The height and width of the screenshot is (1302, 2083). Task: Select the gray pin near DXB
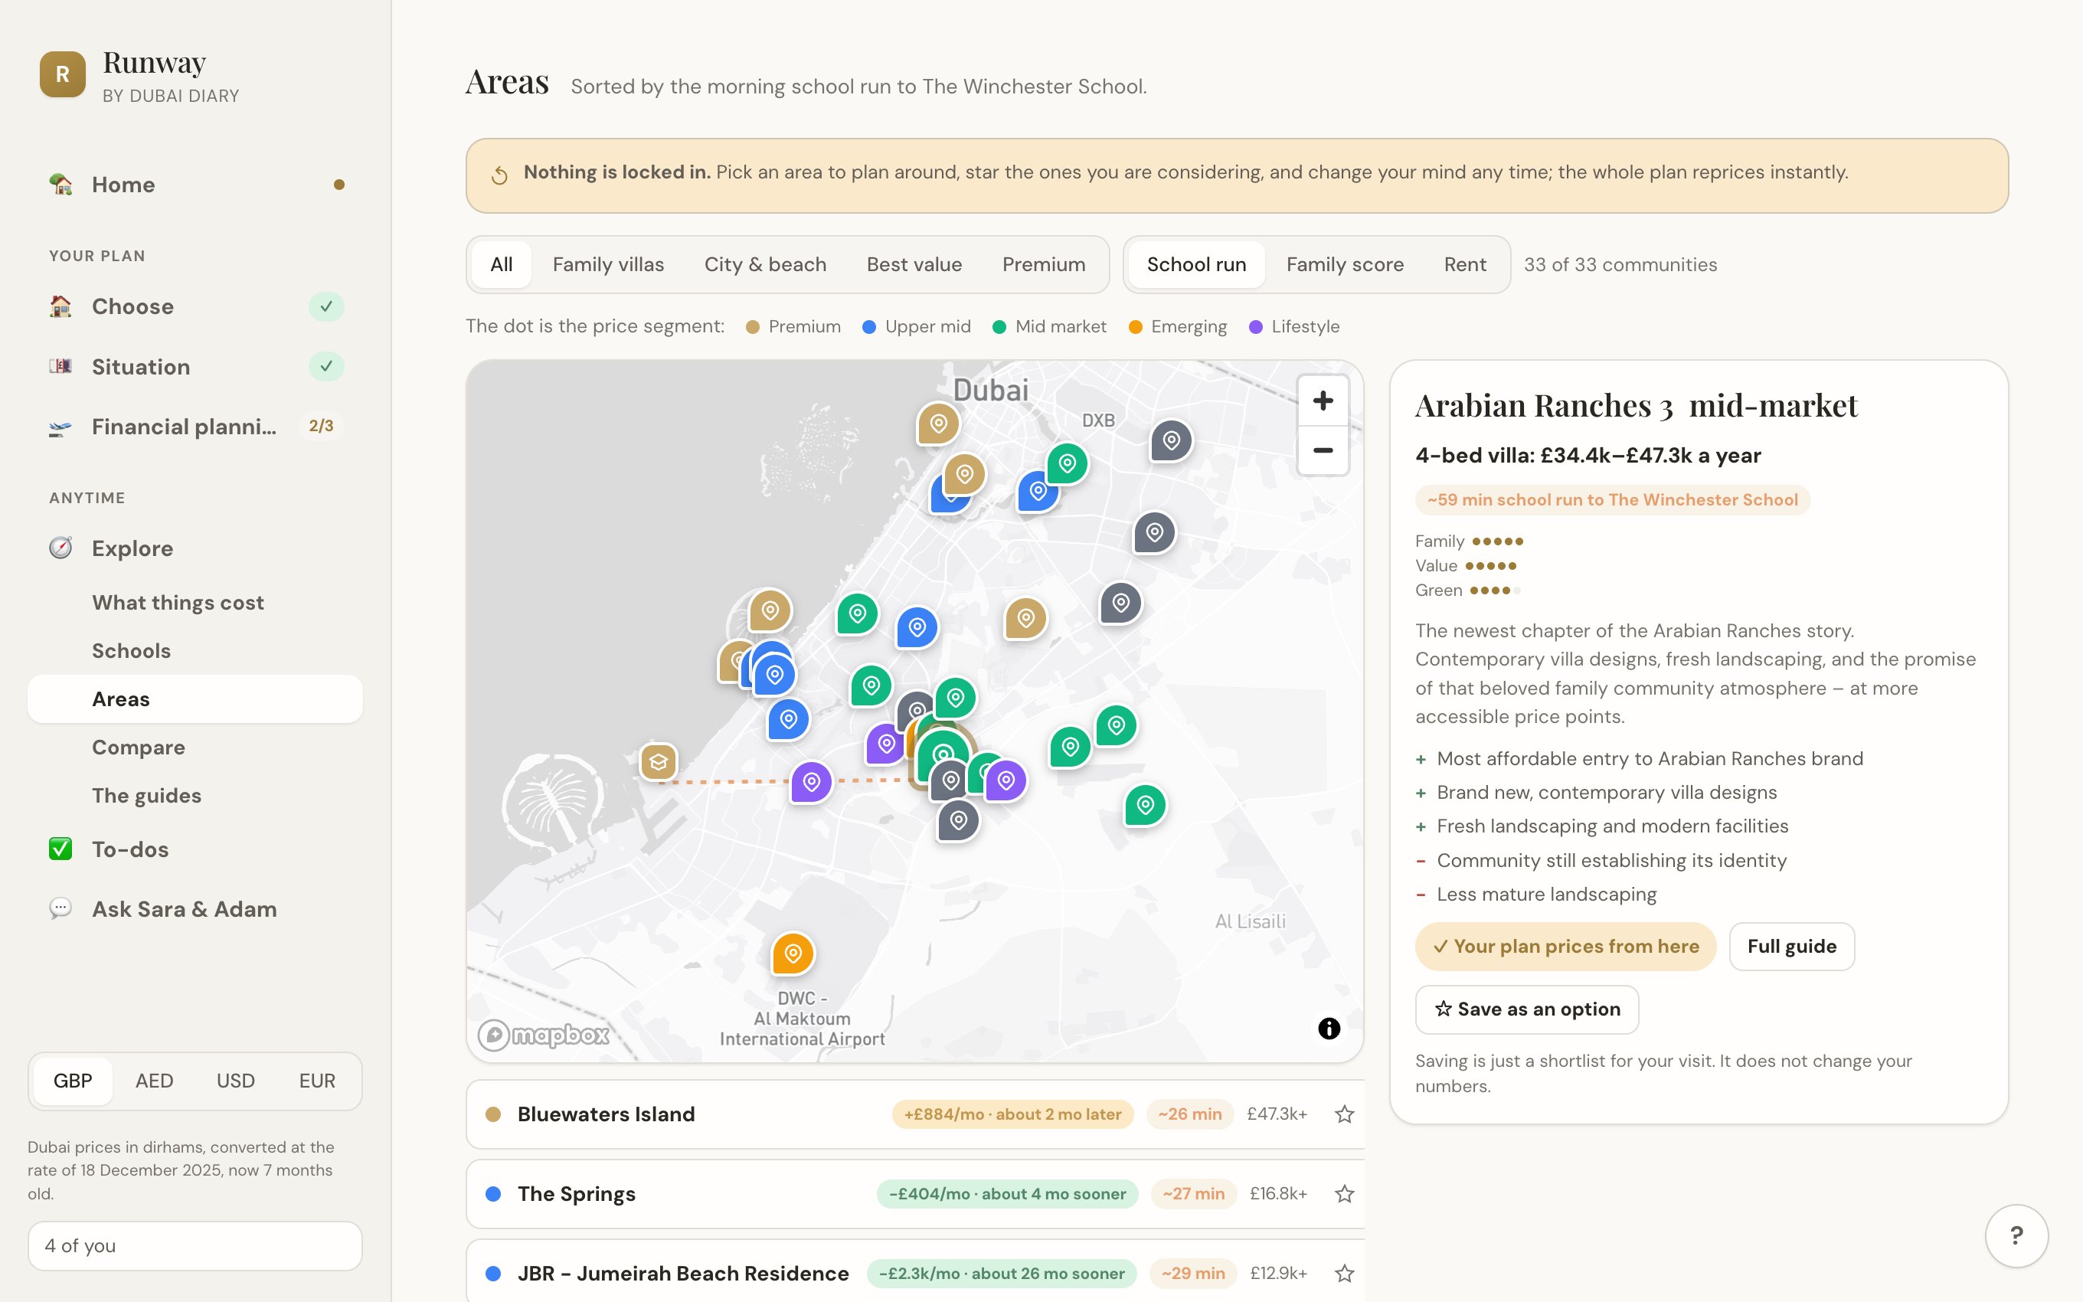pos(1172,441)
